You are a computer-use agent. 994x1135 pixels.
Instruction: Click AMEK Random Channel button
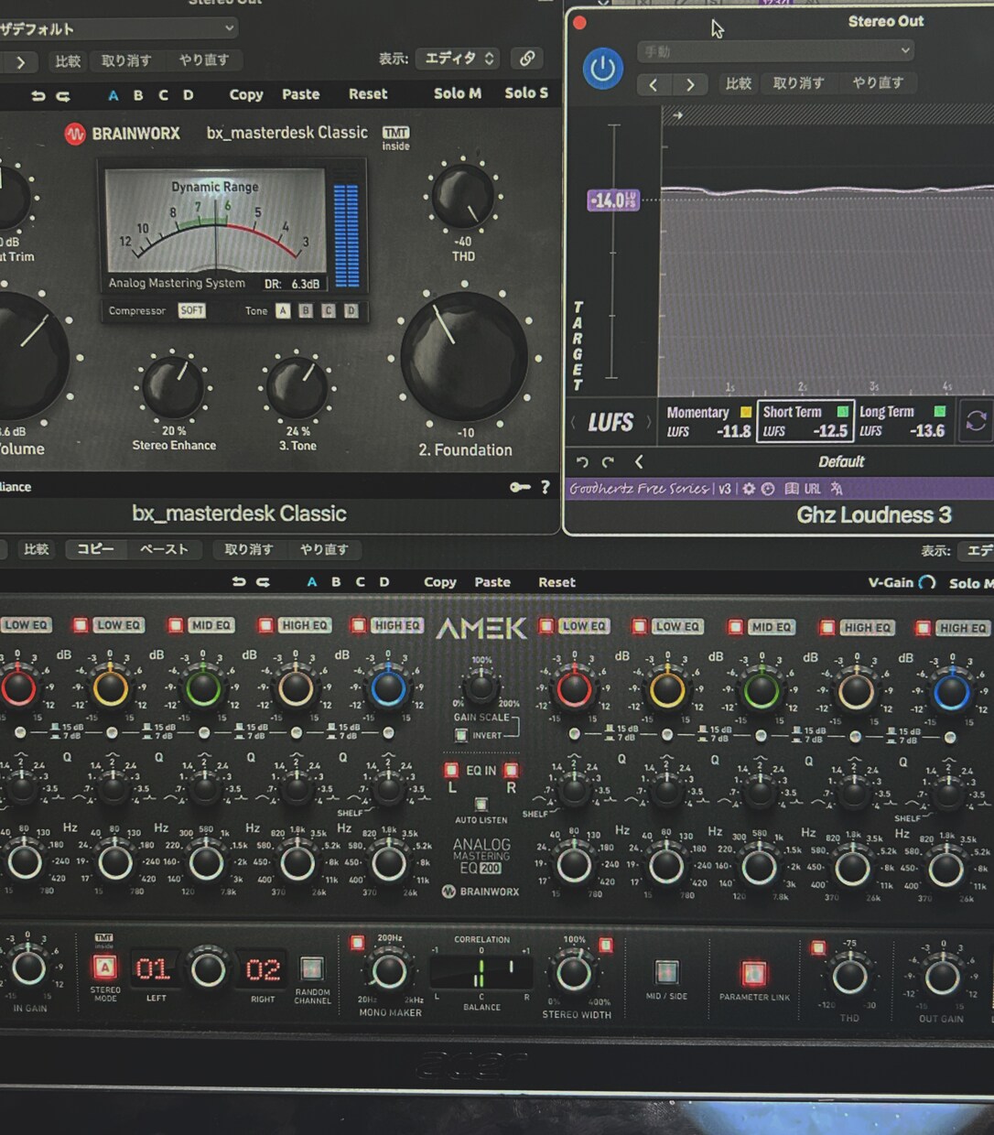312,968
